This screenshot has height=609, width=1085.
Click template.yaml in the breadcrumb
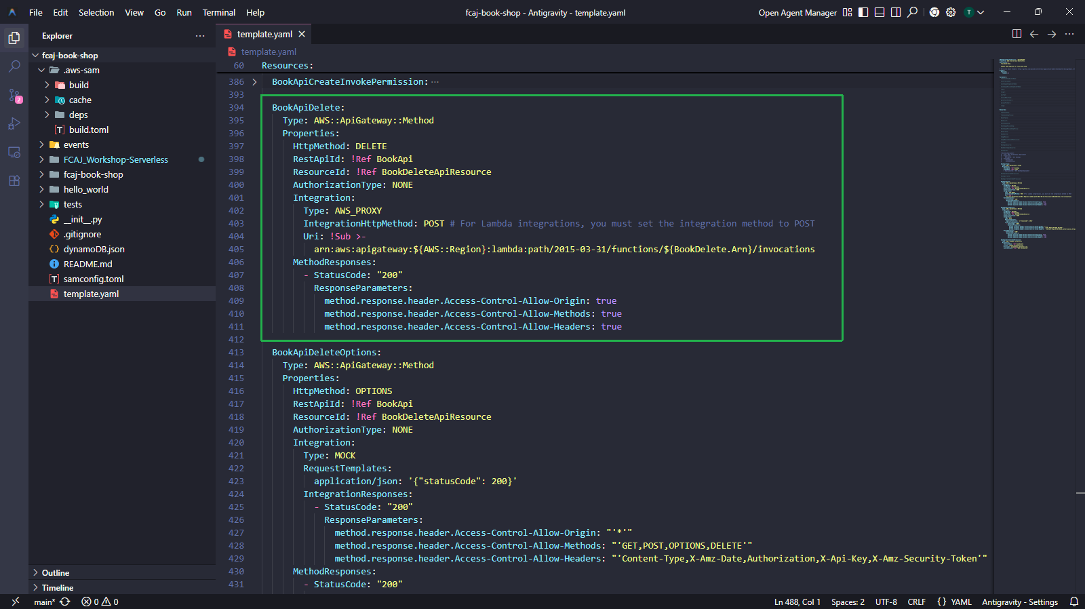coord(269,52)
